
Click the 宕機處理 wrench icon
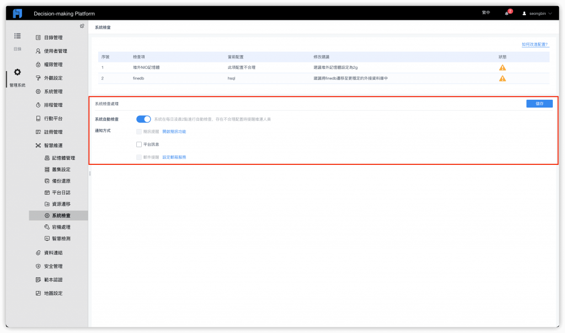click(47, 227)
